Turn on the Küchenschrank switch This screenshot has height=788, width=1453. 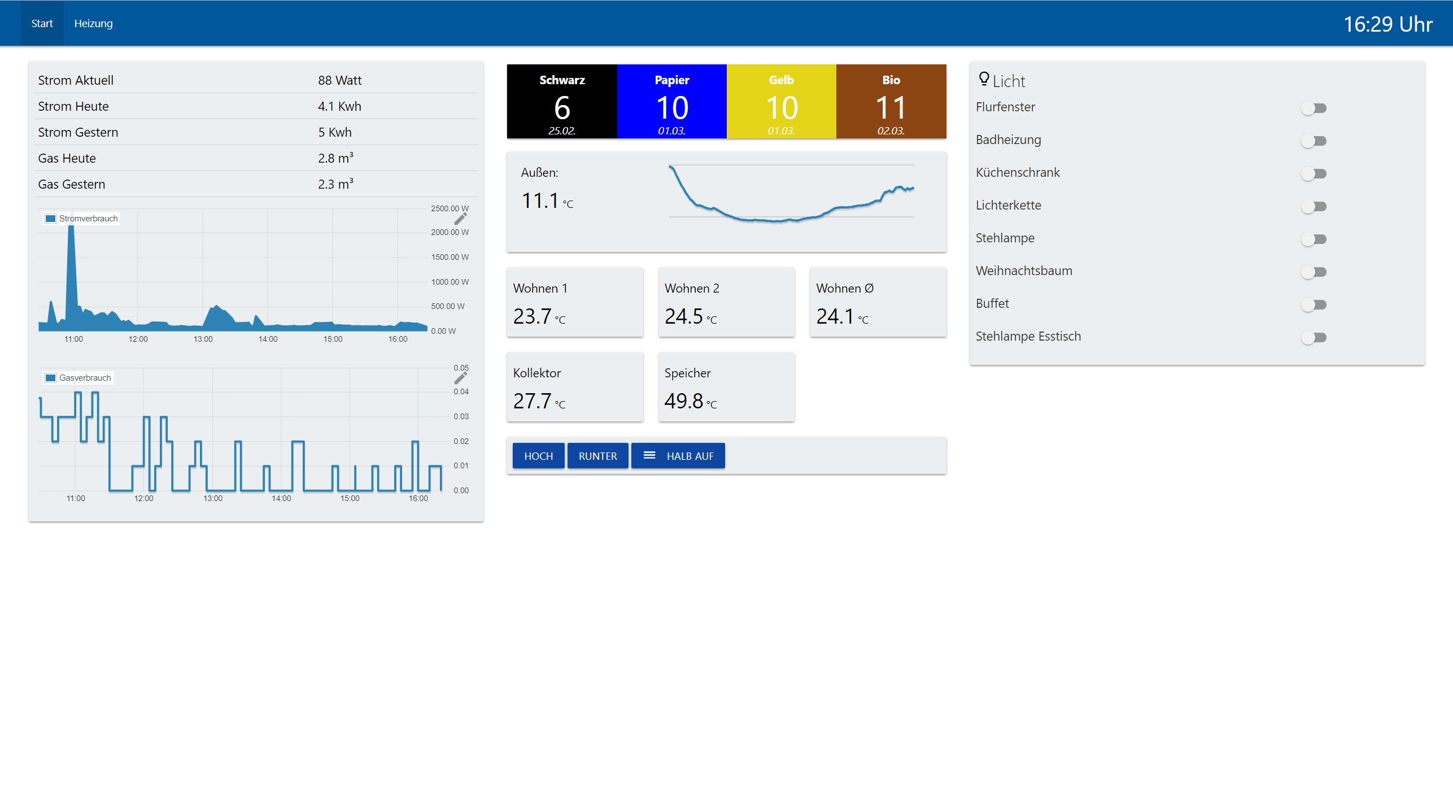coord(1314,173)
